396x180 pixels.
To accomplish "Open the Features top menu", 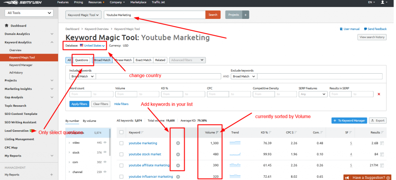I will tap(63, 2).
